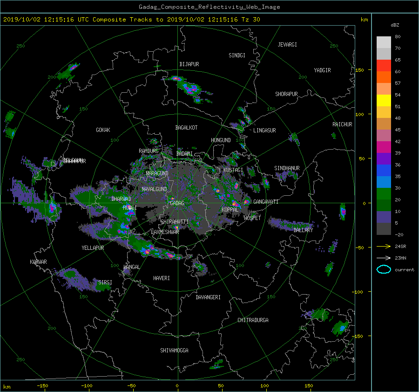
Task: Select the magenta 39–42 dBZ color swatch
Action: click(x=384, y=147)
